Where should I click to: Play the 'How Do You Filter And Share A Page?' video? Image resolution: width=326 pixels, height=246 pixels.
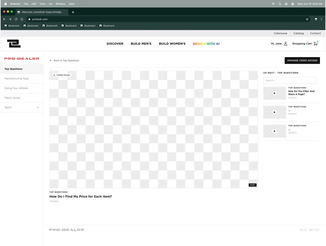274,93
